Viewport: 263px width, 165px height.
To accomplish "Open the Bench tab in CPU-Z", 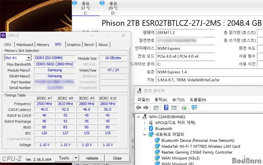I will [89, 45].
